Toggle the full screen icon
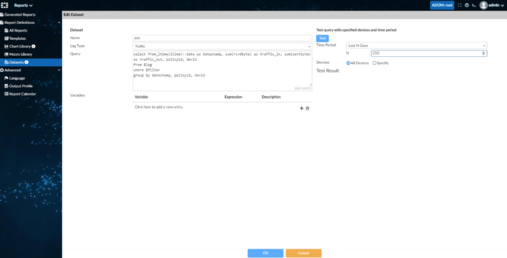The image size is (507, 258). (460, 5)
